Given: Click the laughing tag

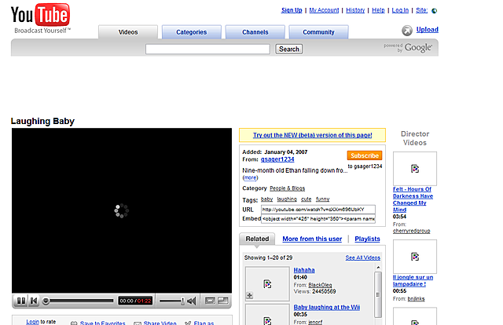Looking at the screenshot, I should (287, 199).
